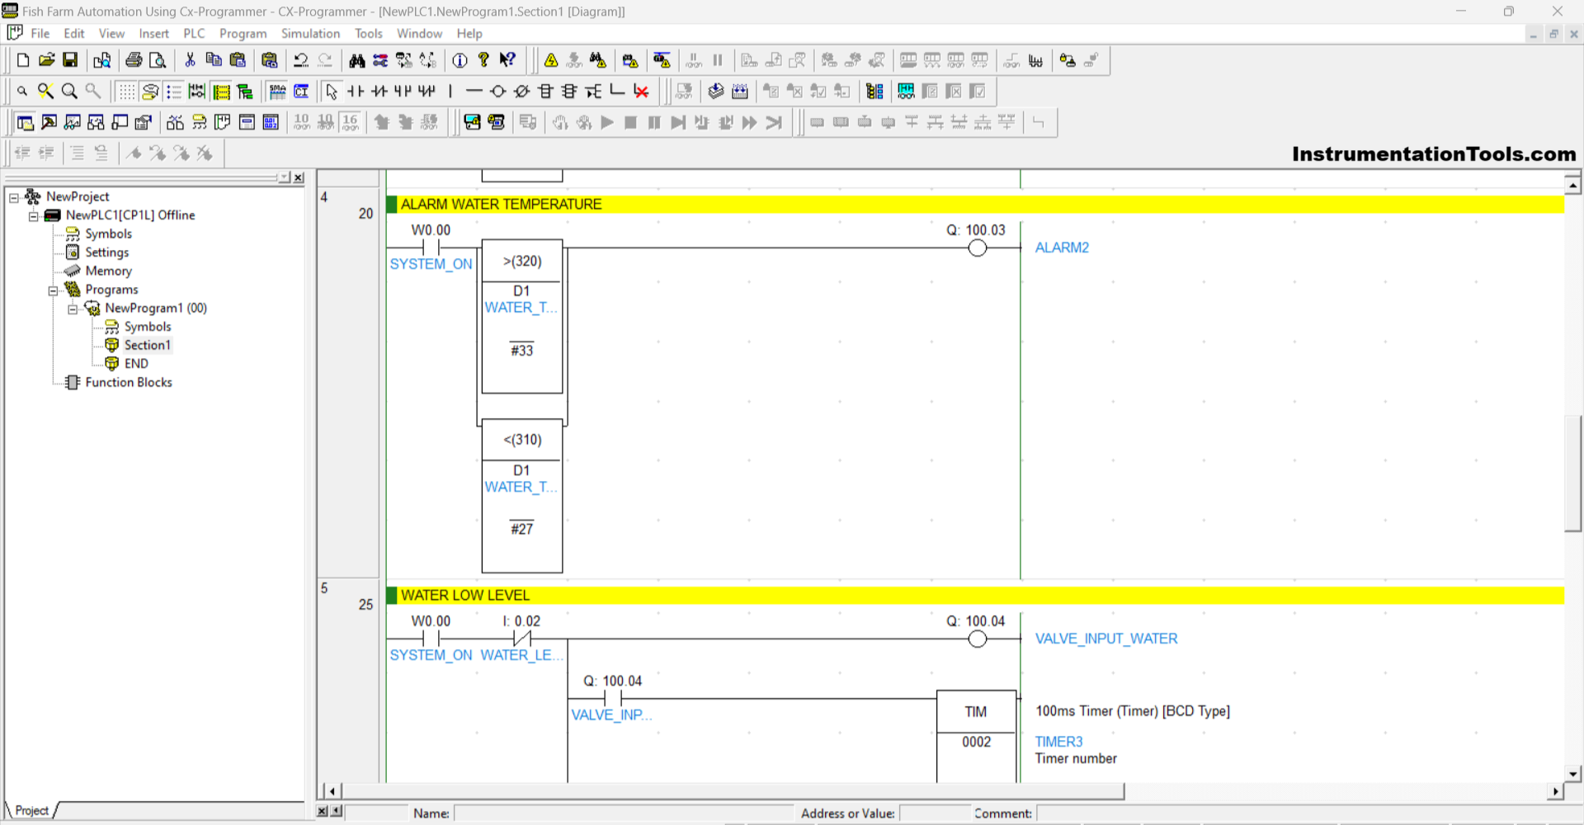Image resolution: width=1584 pixels, height=825 pixels.
Task: Toggle the SMA mnemonics view button
Action: tap(278, 92)
